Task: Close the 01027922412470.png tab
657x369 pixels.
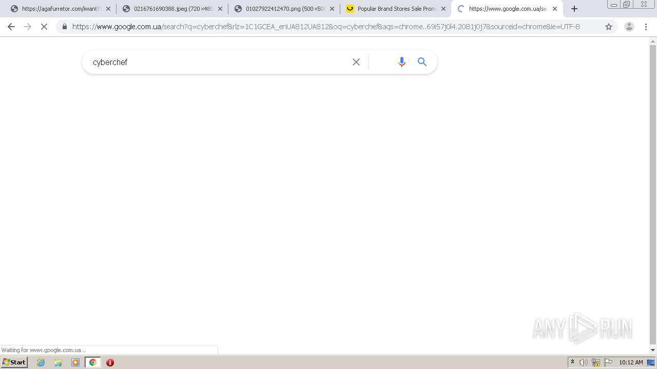Action: pyautogui.click(x=332, y=9)
